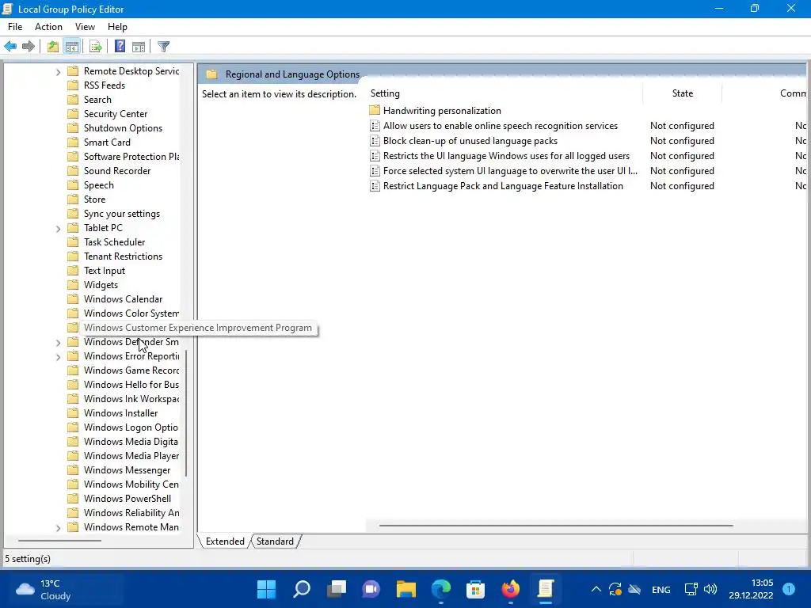
Task: Click the OneDrive tray icon
Action: (634, 589)
